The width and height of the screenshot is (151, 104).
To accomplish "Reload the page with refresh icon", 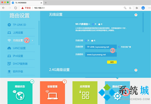I will pyautogui.click(x=16, y=8).
